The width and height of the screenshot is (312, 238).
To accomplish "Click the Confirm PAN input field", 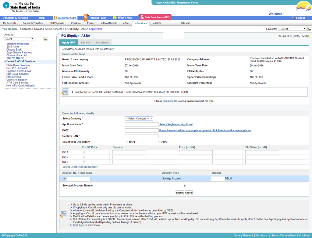I will (x=142, y=136).
